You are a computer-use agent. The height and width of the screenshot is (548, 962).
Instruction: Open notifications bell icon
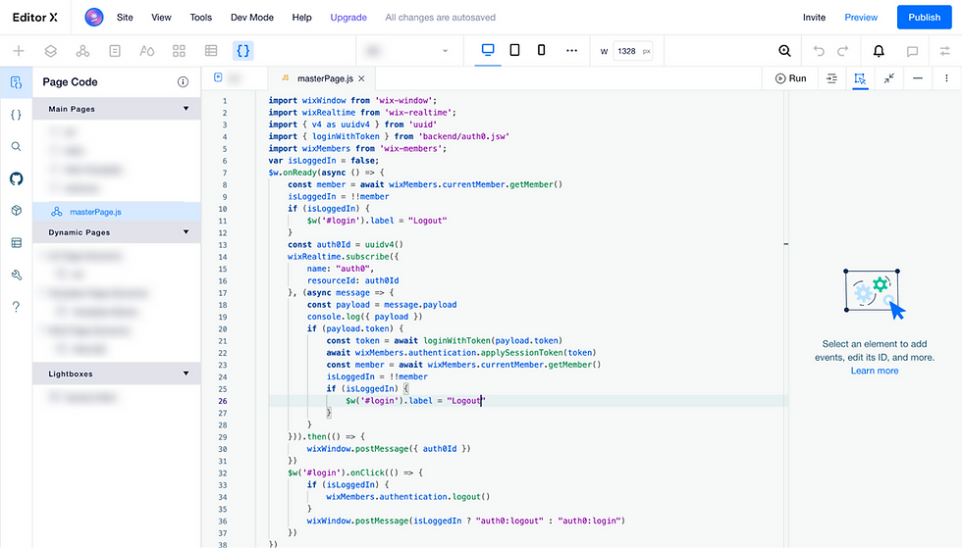(x=879, y=51)
